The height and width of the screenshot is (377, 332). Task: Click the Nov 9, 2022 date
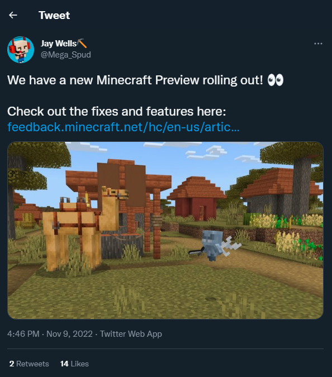69,334
